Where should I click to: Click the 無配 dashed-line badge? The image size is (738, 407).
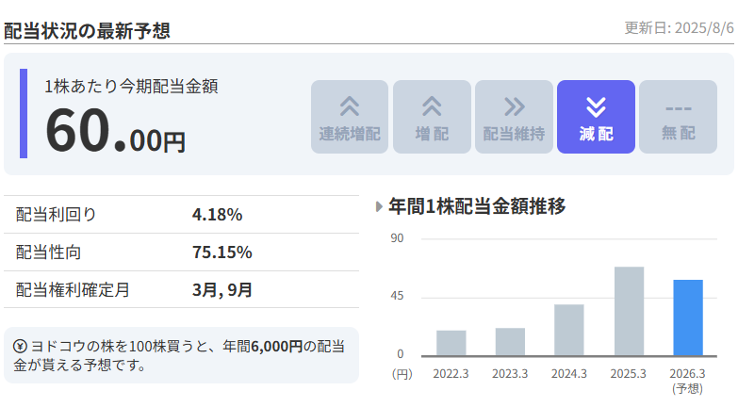point(678,117)
